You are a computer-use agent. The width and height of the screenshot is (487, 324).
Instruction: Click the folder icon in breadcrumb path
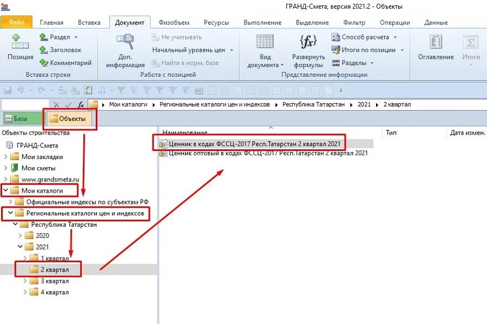coord(94,104)
